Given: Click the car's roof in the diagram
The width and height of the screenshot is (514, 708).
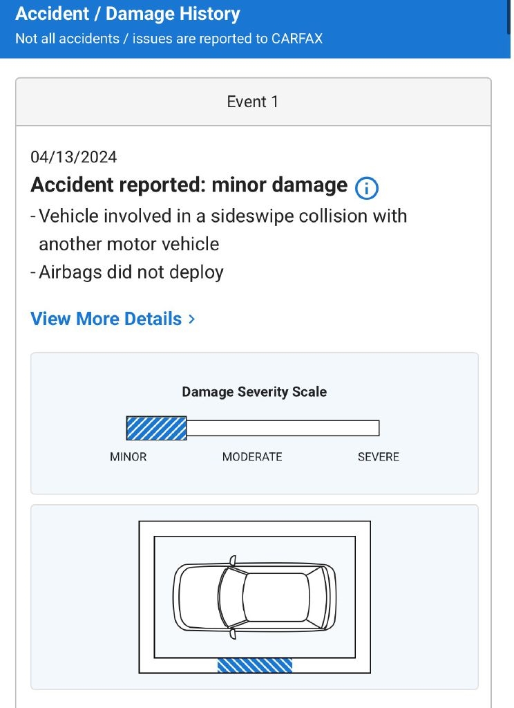Looking at the screenshot, I should click(x=275, y=596).
